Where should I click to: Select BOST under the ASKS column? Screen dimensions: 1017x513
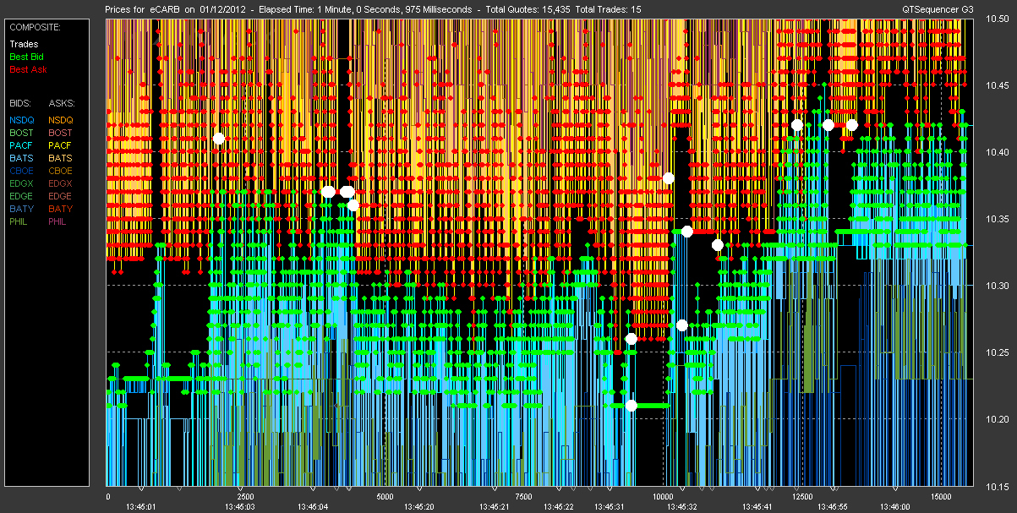click(60, 133)
